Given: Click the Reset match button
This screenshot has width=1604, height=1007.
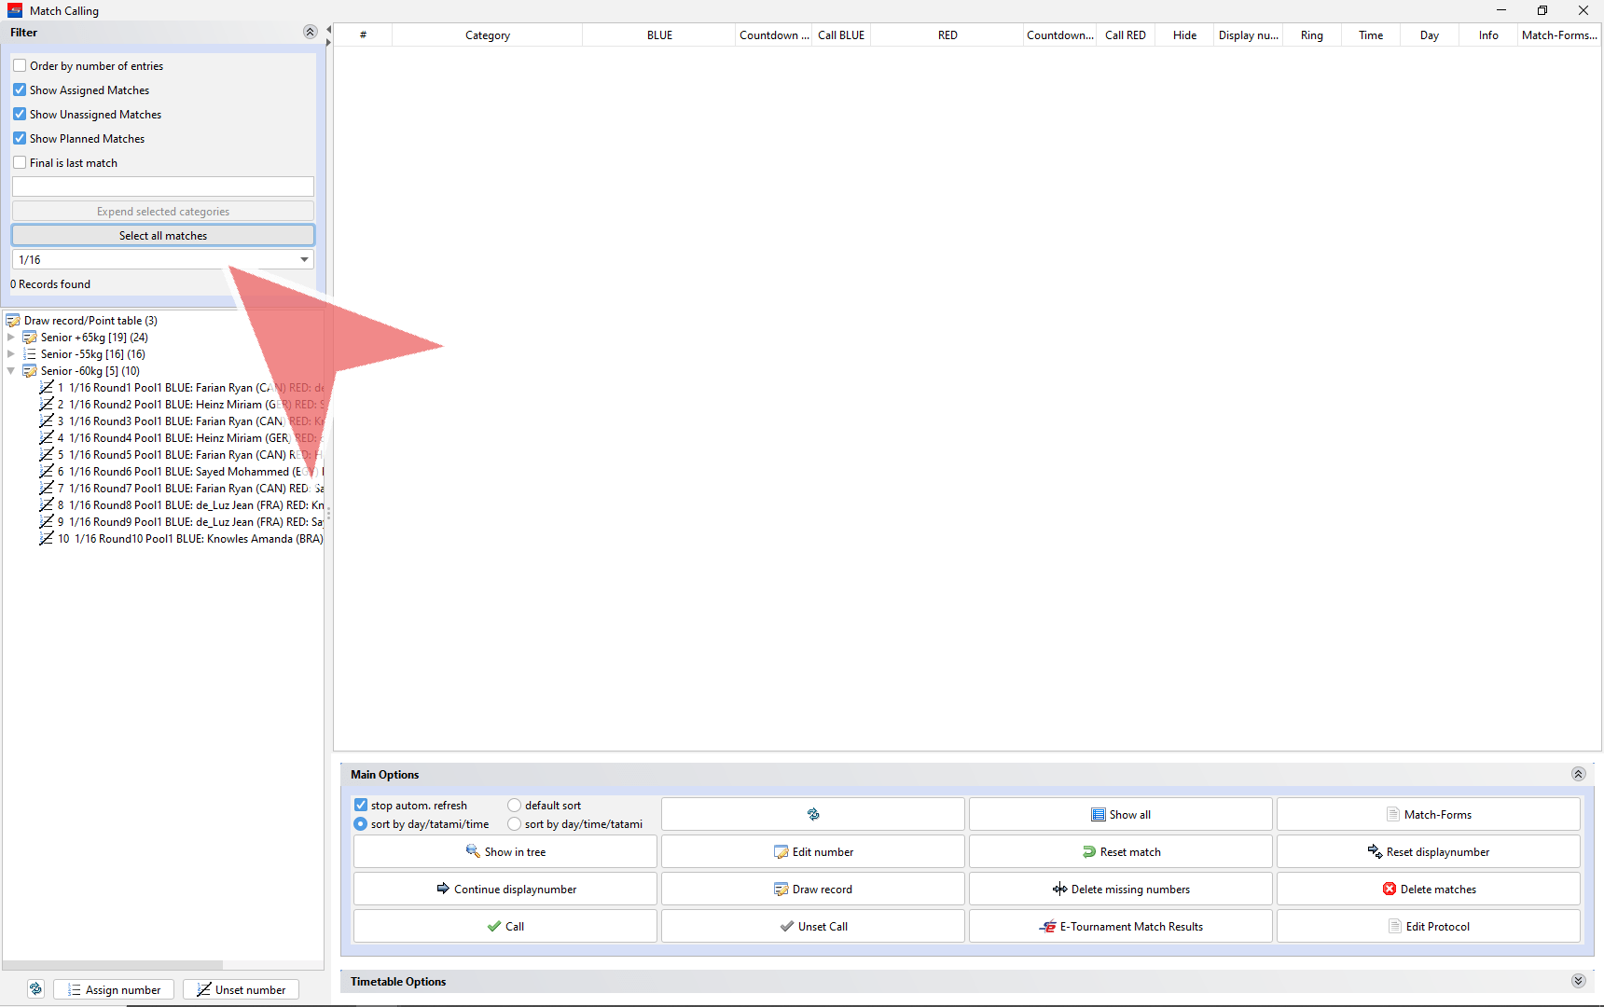Looking at the screenshot, I should click(x=1120, y=851).
